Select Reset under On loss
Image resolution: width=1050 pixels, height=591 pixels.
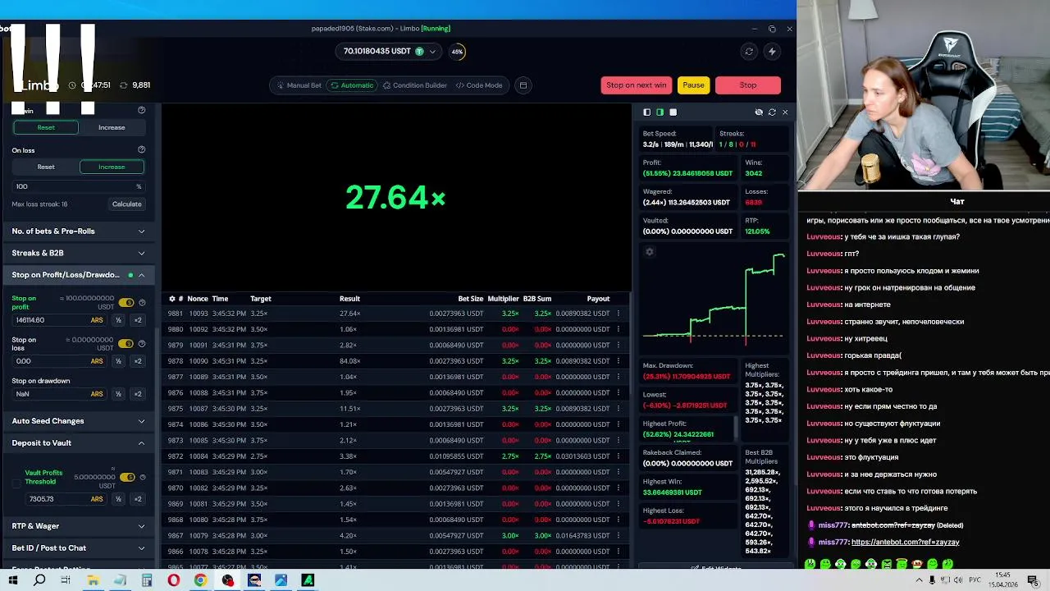click(46, 167)
